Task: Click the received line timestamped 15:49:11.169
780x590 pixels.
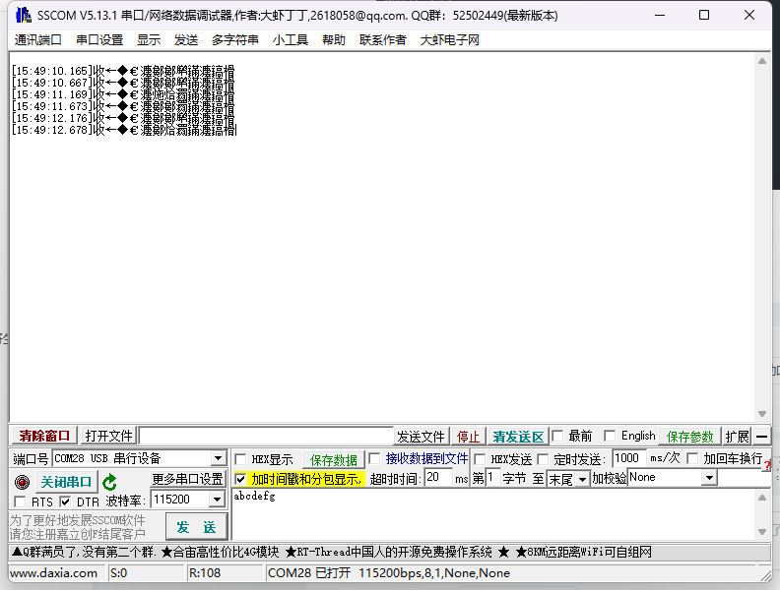Action: coord(123,94)
